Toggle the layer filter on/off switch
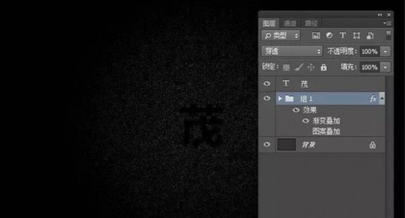The height and width of the screenshot is (218, 405). pyautogui.click(x=388, y=36)
